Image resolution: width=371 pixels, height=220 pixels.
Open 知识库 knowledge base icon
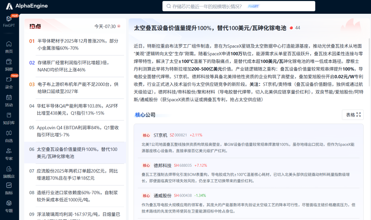click(9, 115)
